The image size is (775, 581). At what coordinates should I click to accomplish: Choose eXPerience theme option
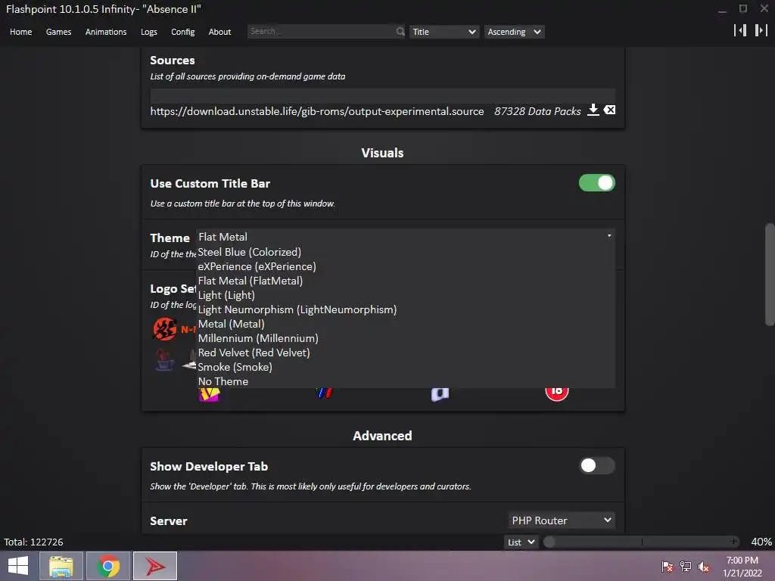(x=406, y=266)
